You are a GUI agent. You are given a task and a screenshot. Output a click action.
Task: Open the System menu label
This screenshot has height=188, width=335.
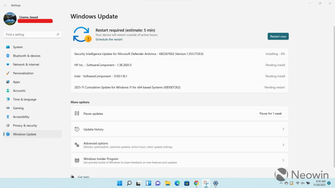click(18, 47)
